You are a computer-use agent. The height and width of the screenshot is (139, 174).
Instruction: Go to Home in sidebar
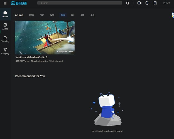click(5, 14)
